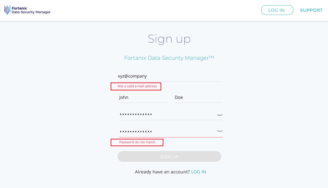Reveal the confirm password with eye icon
Screen dimensions: 328x188
(x=220, y=131)
